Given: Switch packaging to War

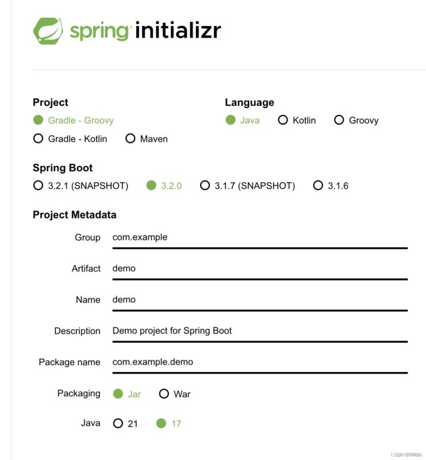Looking at the screenshot, I should (175, 394).
